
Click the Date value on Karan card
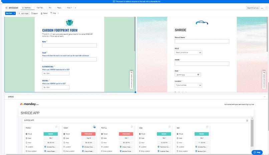(x=88, y=138)
